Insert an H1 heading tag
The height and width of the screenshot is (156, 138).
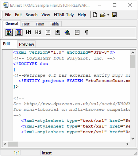coord(29,32)
